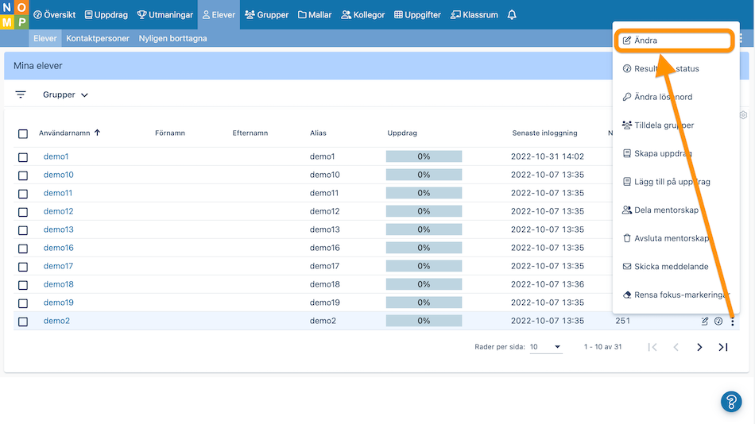Sort by the Användarnamn column
The height and width of the screenshot is (424, 755).
(x=64, y=133)
